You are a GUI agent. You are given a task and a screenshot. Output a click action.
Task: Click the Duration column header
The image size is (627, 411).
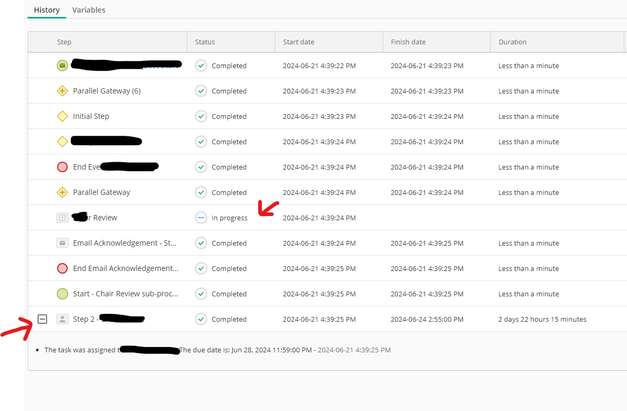pos(512,42)
